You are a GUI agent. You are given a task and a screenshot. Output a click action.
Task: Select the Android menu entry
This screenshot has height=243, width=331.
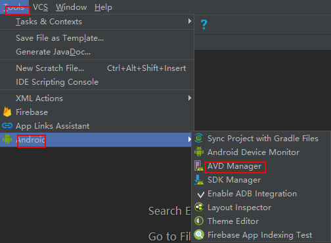(96, 139)
